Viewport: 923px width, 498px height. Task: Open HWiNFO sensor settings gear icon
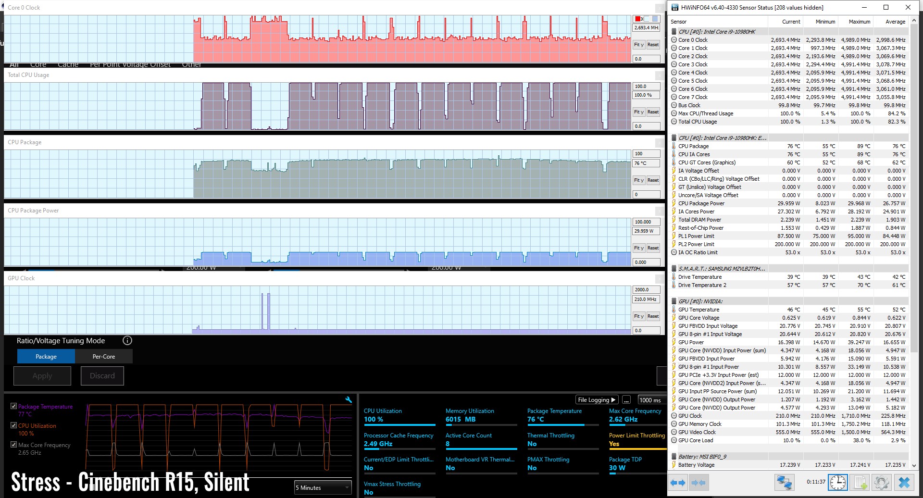[x=882, y=483]
